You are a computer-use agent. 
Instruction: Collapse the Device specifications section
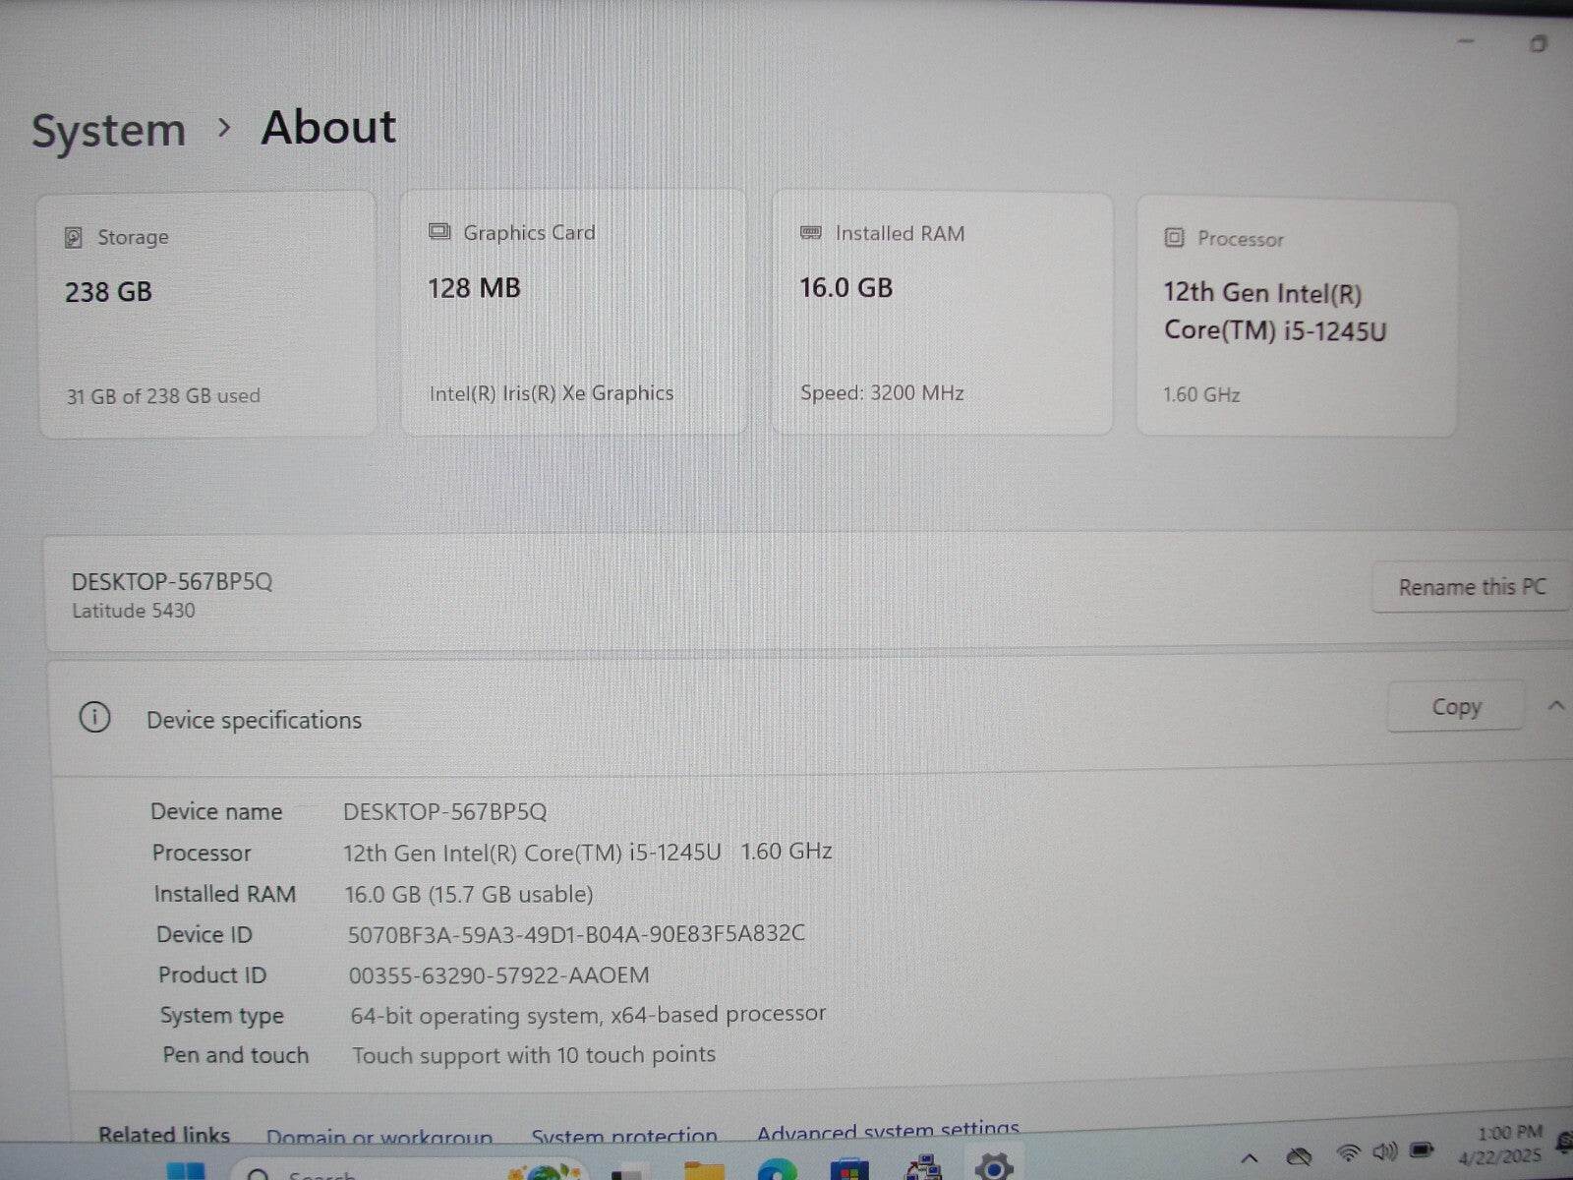tap(1555, 705)
